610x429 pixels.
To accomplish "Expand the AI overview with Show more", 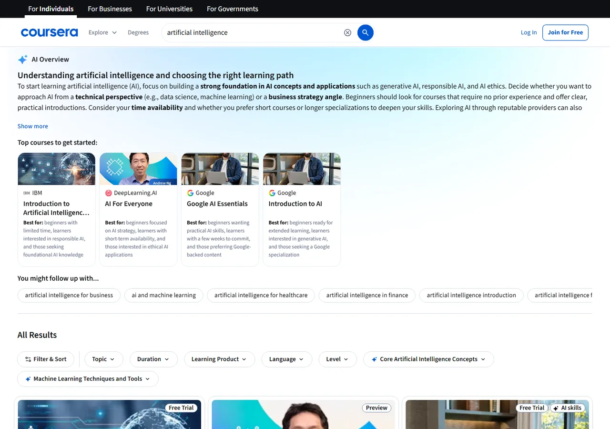I will (33, 126).
